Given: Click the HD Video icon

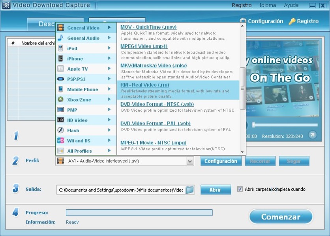Looking at the screenshot, I should 61,120.
